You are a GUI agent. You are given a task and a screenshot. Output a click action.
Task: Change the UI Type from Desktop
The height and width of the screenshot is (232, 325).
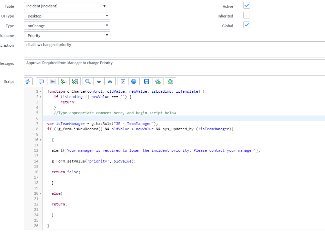click(x=66, y=16)
